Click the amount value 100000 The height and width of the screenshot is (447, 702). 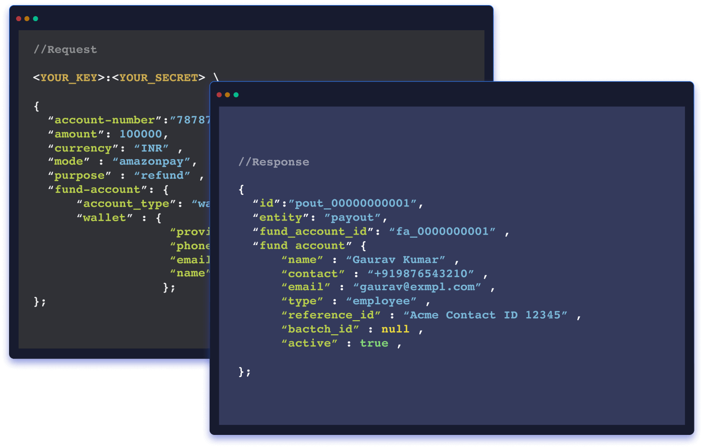141,134
